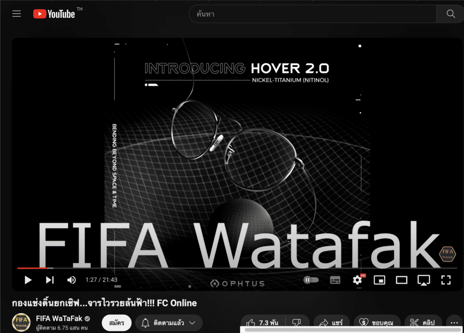
Task: Click the สมัคร join button
Action: (x=116, y=323)
